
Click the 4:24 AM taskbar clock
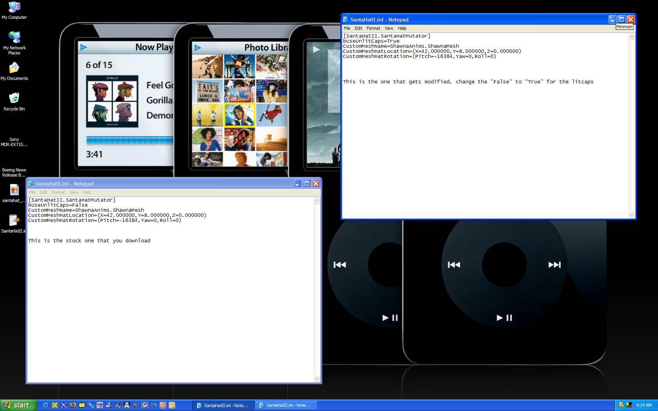[644, 405]
